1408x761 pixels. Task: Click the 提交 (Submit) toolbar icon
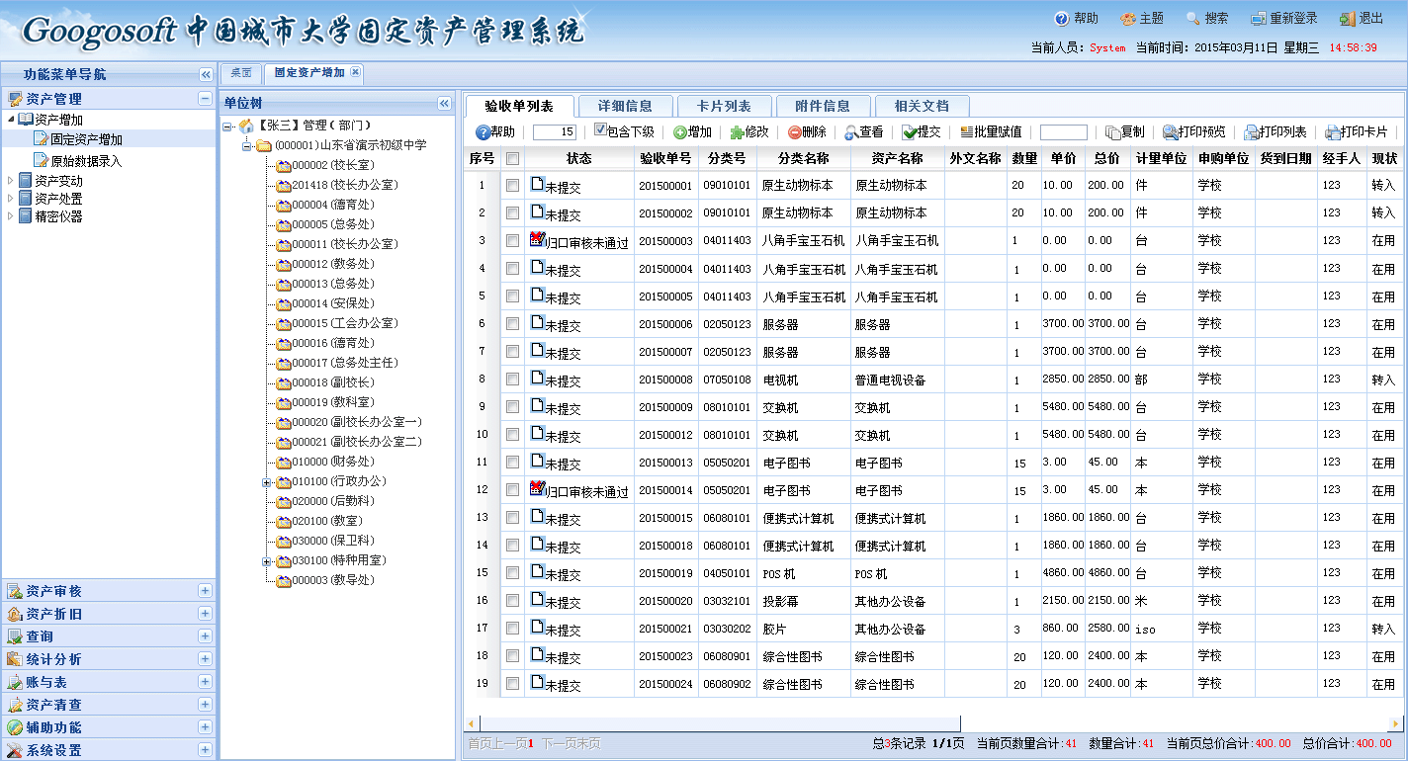click(x=910, y=132)
